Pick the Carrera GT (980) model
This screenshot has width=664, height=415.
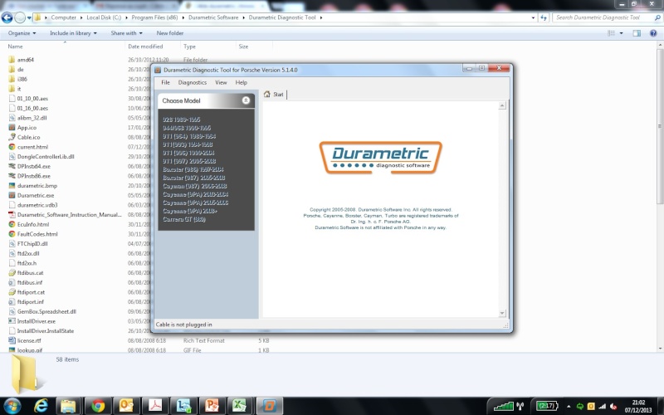(184, 219)
